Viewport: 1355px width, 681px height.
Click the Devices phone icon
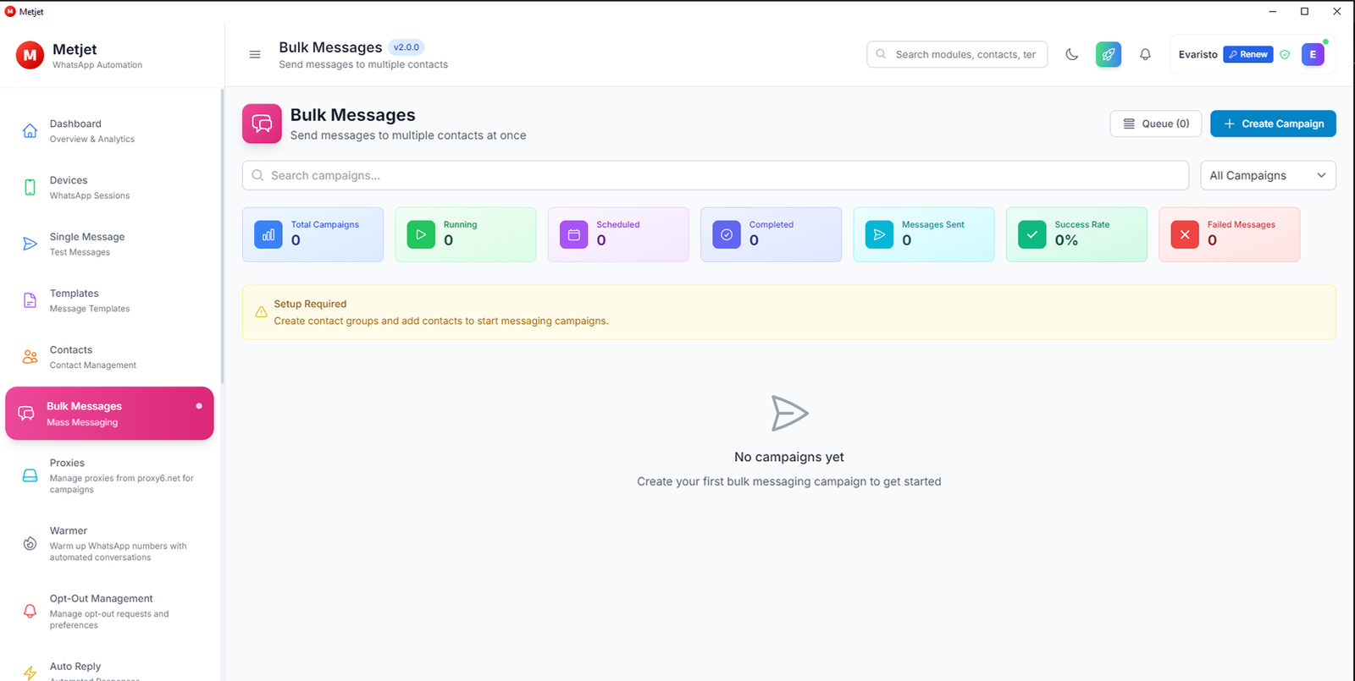point(30,187)
